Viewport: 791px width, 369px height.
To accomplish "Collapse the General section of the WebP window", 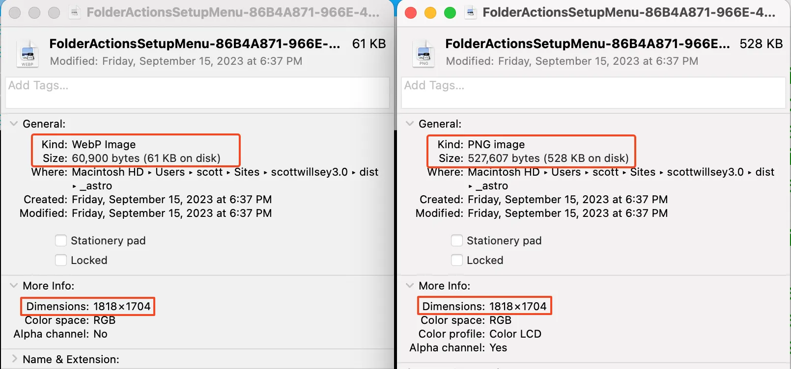I will click(13, 124).
